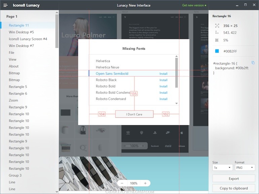Click the Page 1 heading
This screenshot has height=194, width=259.
12,16
